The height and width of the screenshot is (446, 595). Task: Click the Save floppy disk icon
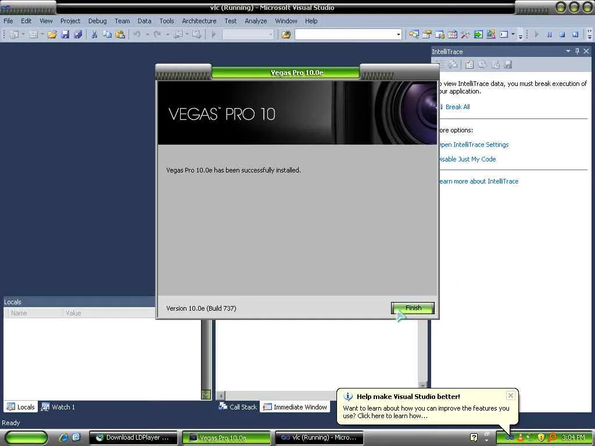point(65,34)
